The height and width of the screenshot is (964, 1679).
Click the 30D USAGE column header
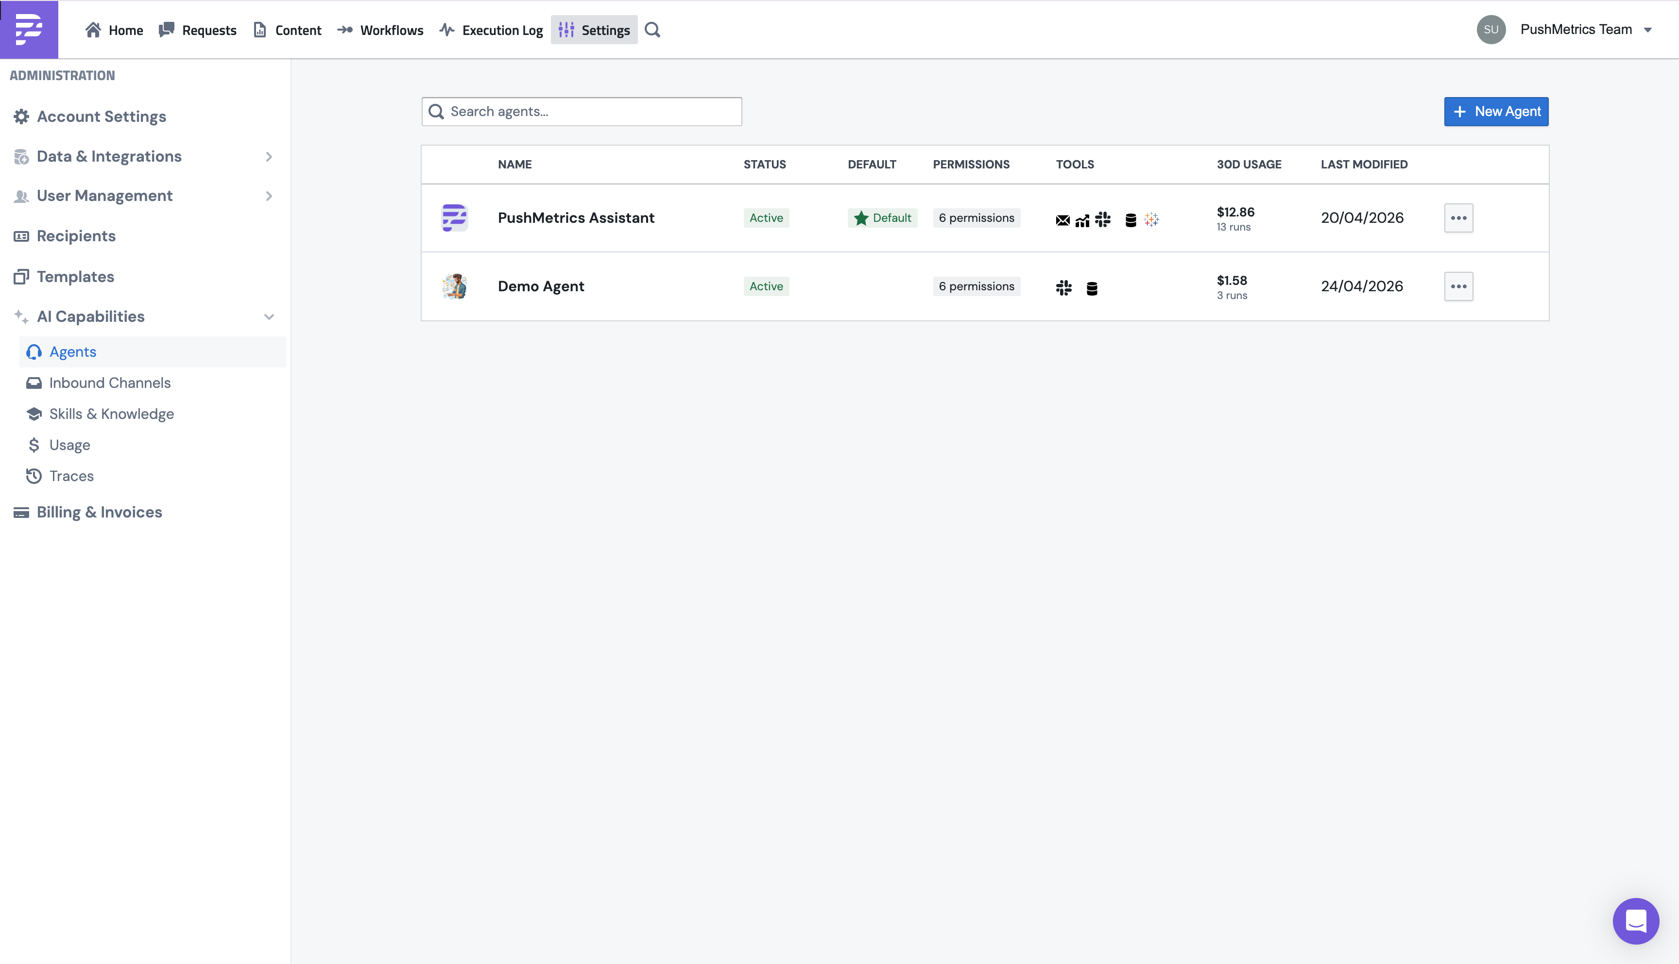click(1249, 164)
